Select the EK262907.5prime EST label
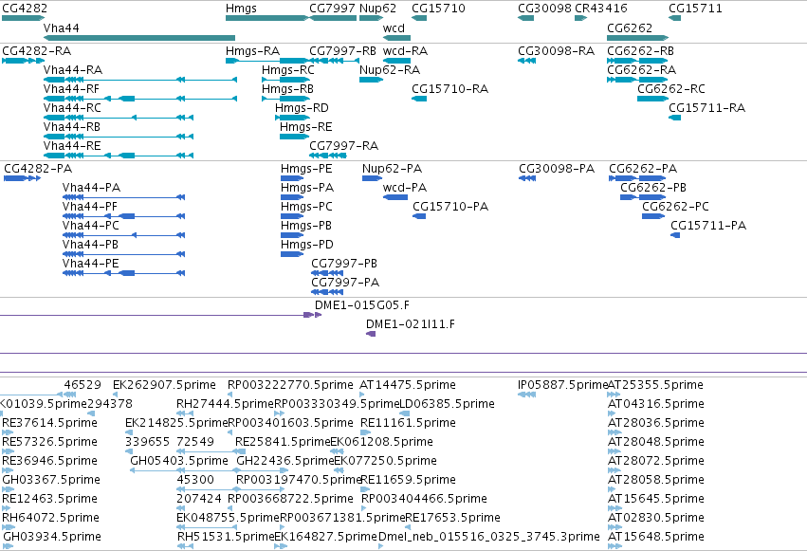 tap(164, 385)
